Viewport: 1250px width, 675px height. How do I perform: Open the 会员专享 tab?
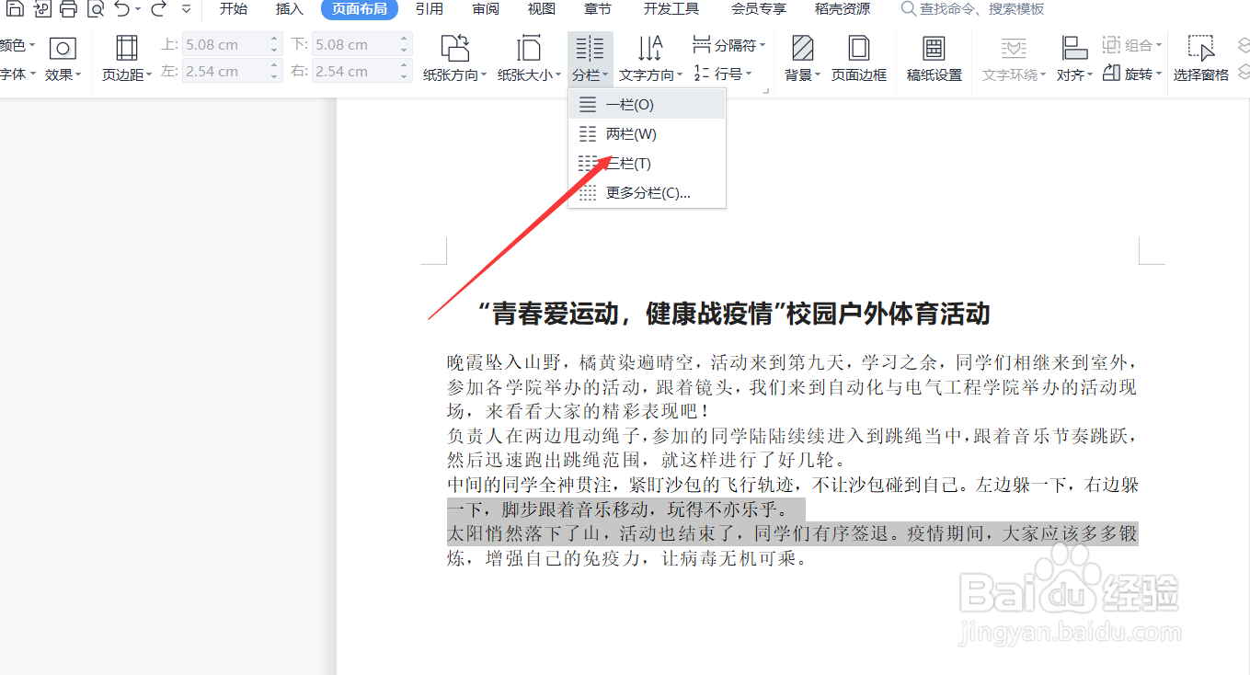[759, 9]
